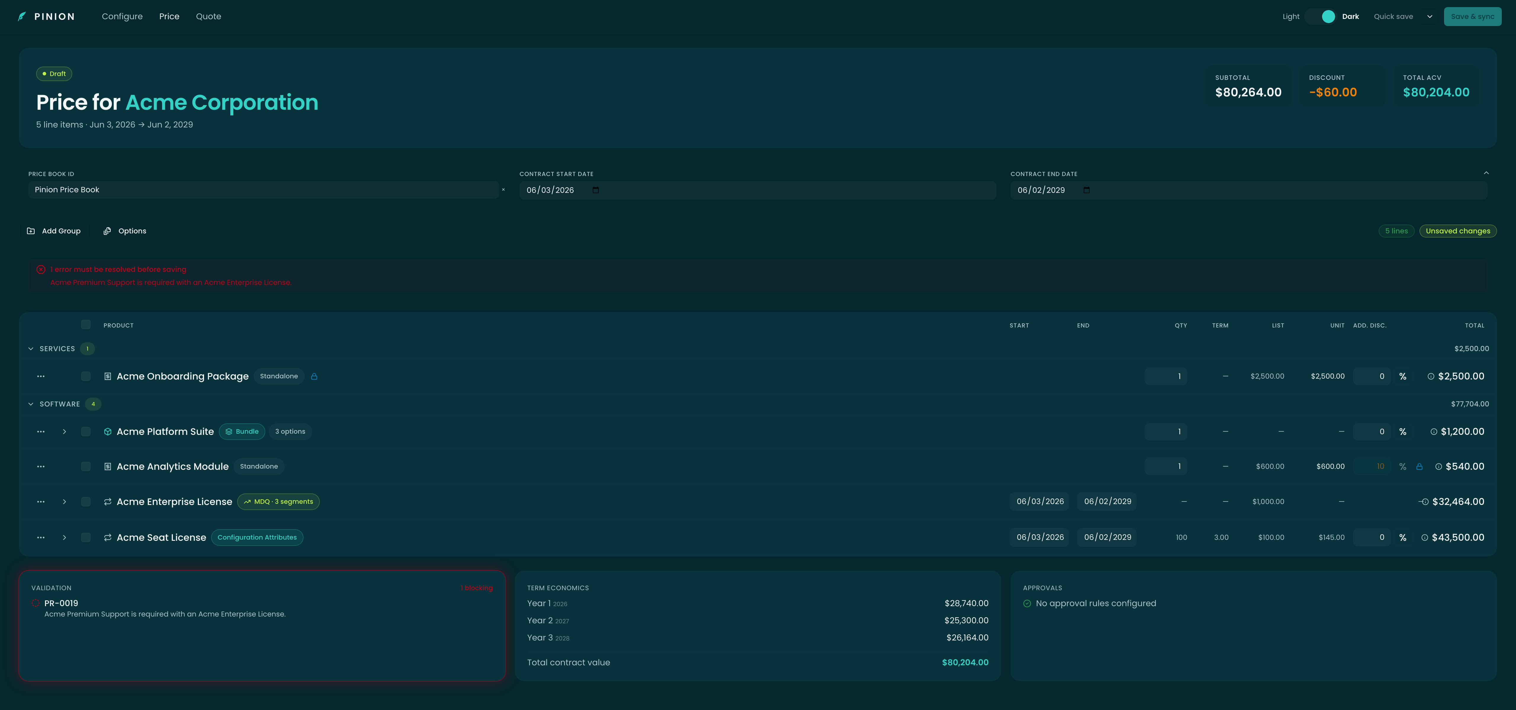The image size is (1516, 710).
Task: Open the Configure tab
Action: pyautogui.click(x=122, y=17)
